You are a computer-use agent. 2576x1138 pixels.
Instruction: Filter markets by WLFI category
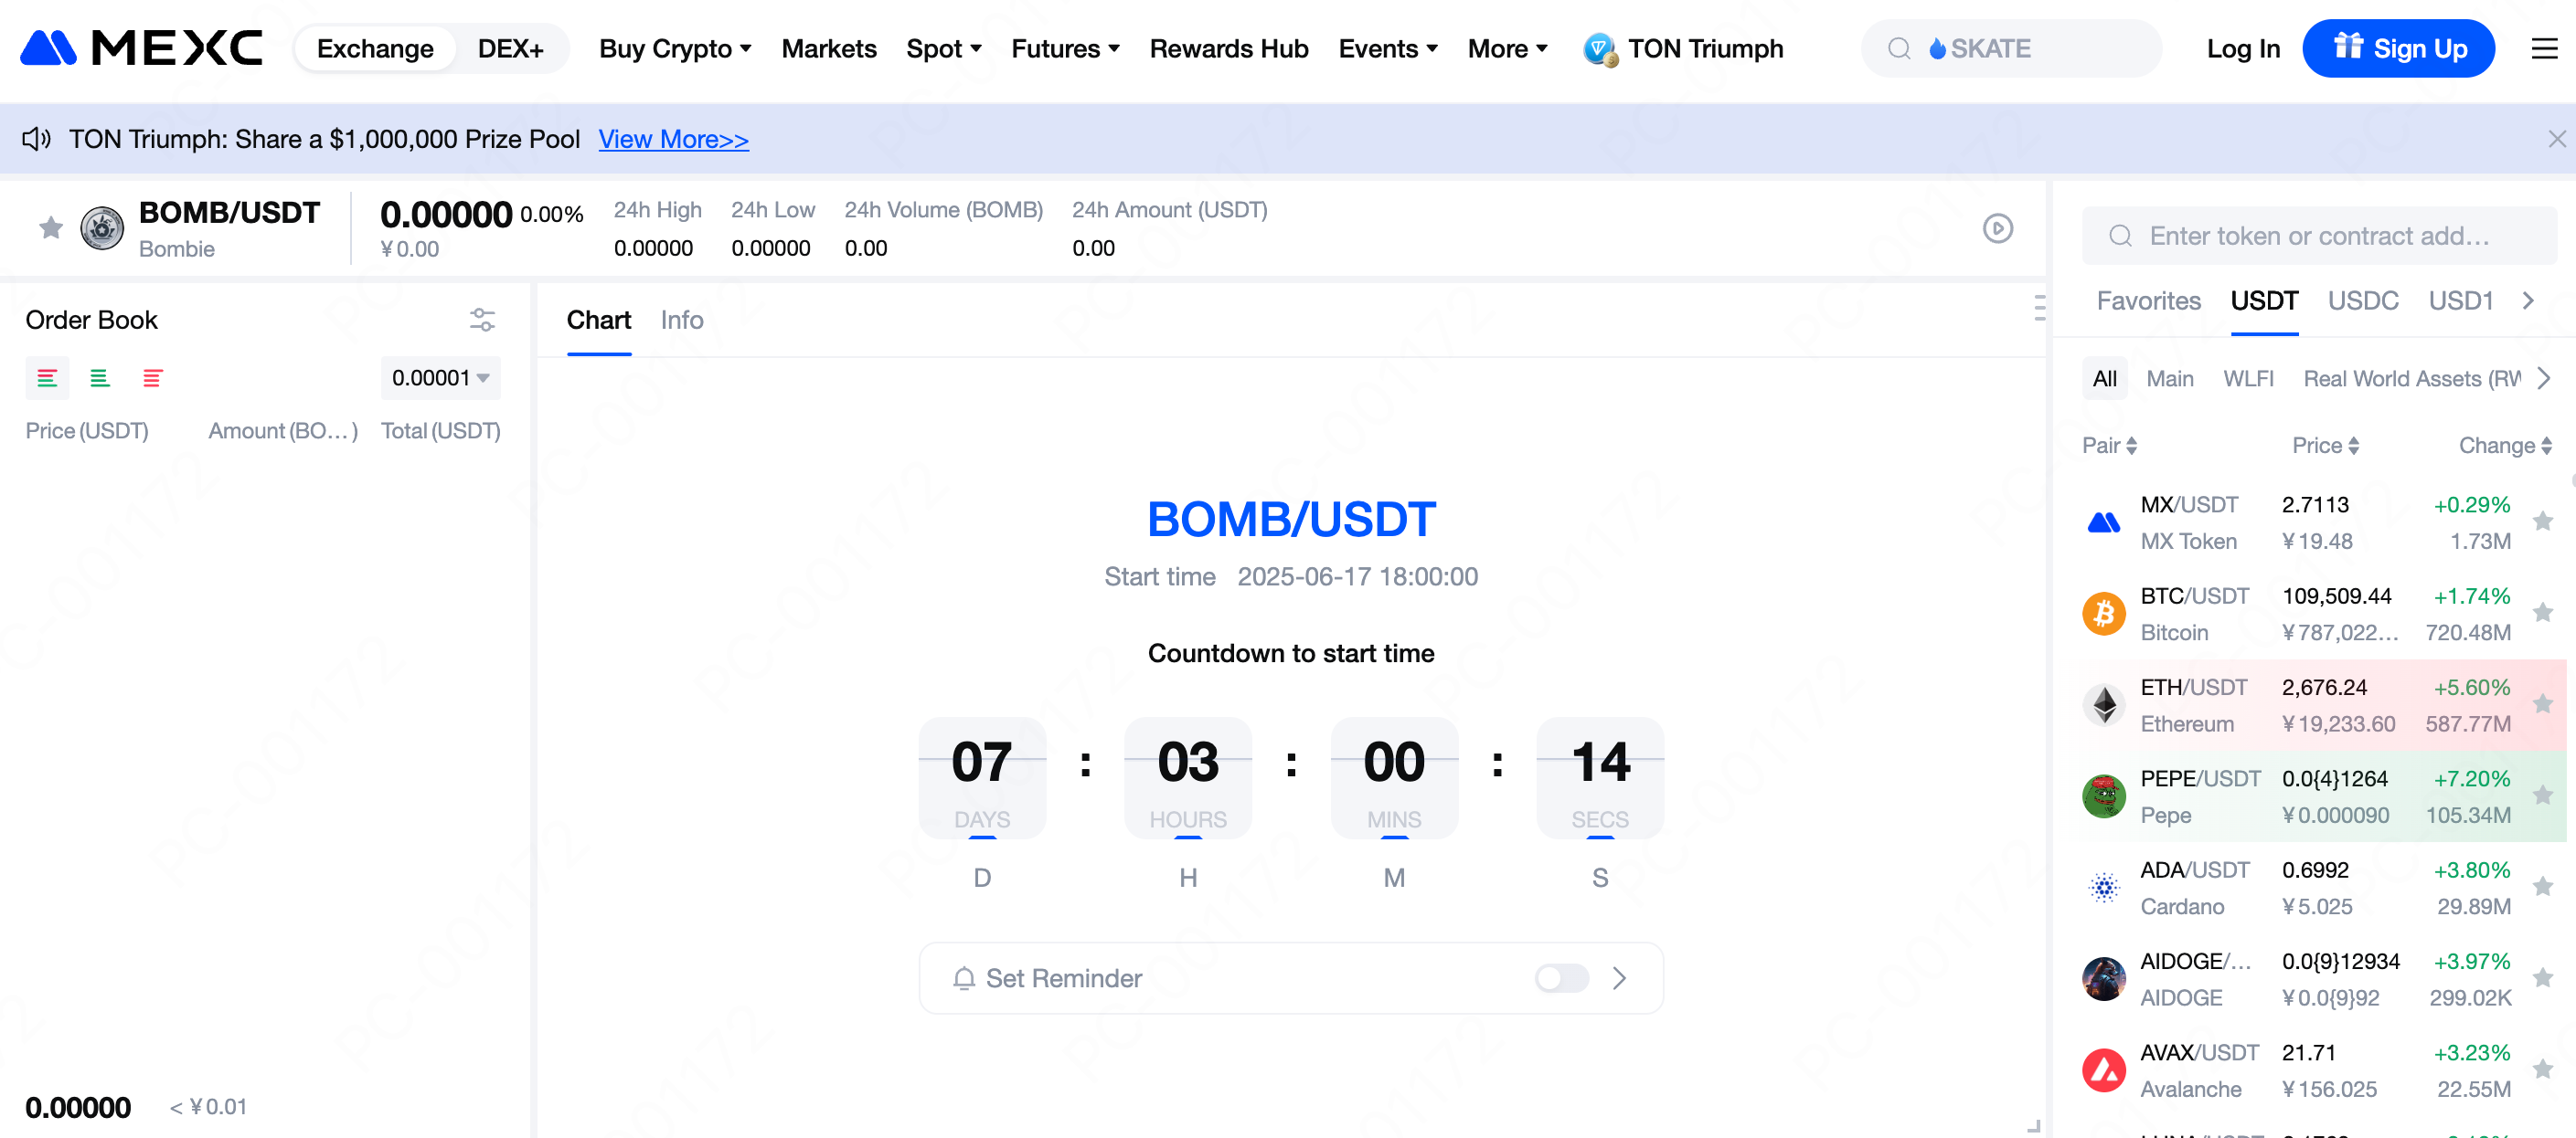click(2248, 379)
